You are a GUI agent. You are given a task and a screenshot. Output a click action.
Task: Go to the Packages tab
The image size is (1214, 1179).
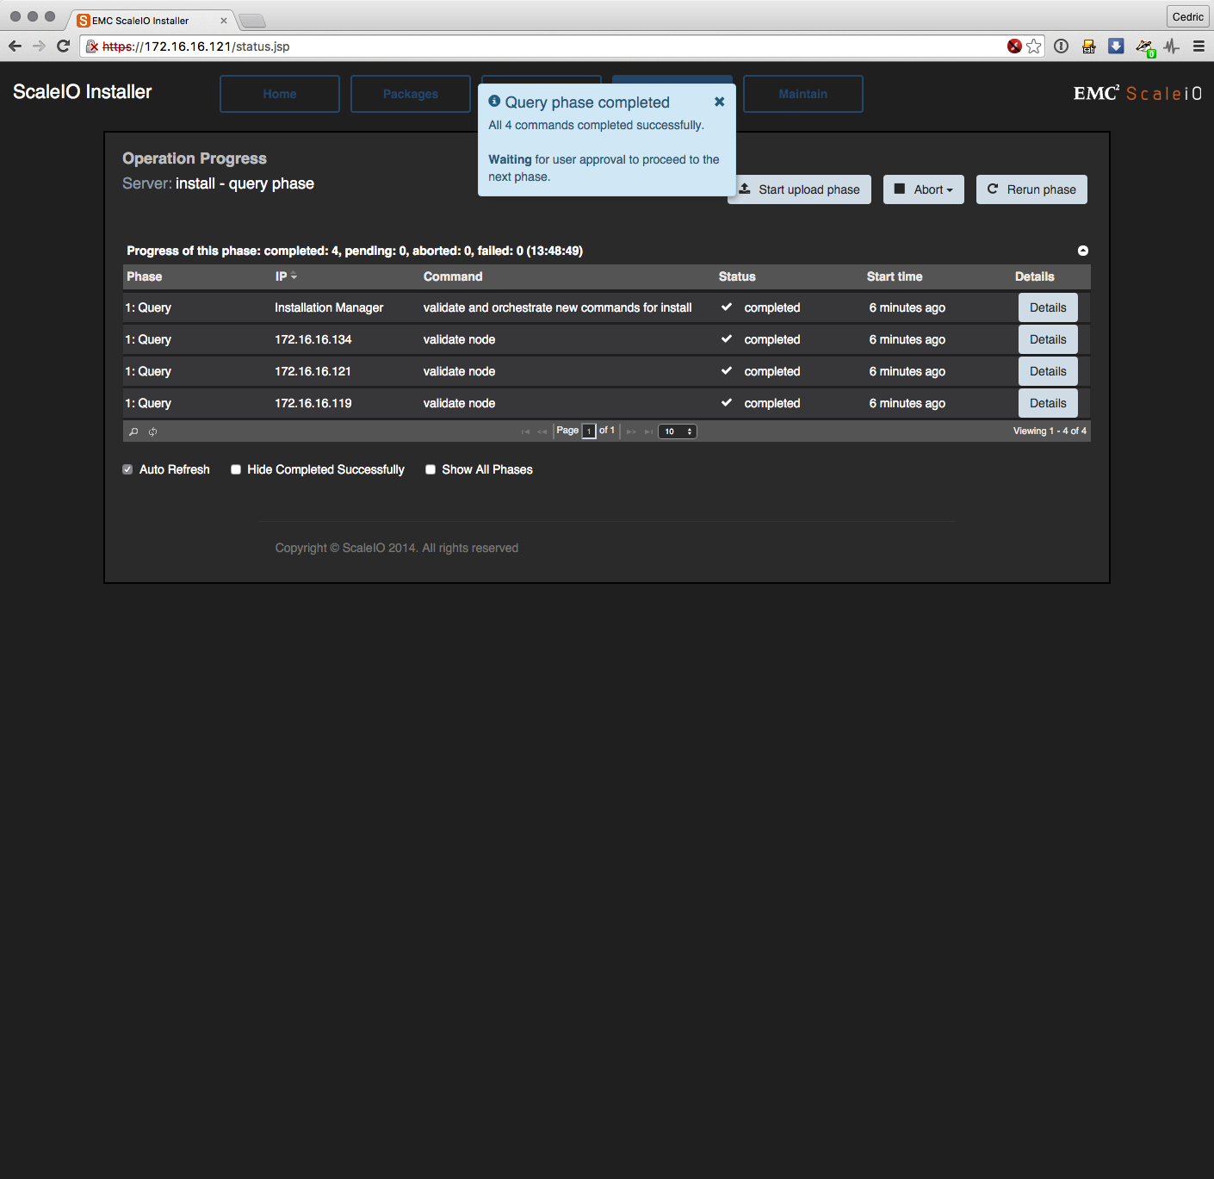point(411,94)
